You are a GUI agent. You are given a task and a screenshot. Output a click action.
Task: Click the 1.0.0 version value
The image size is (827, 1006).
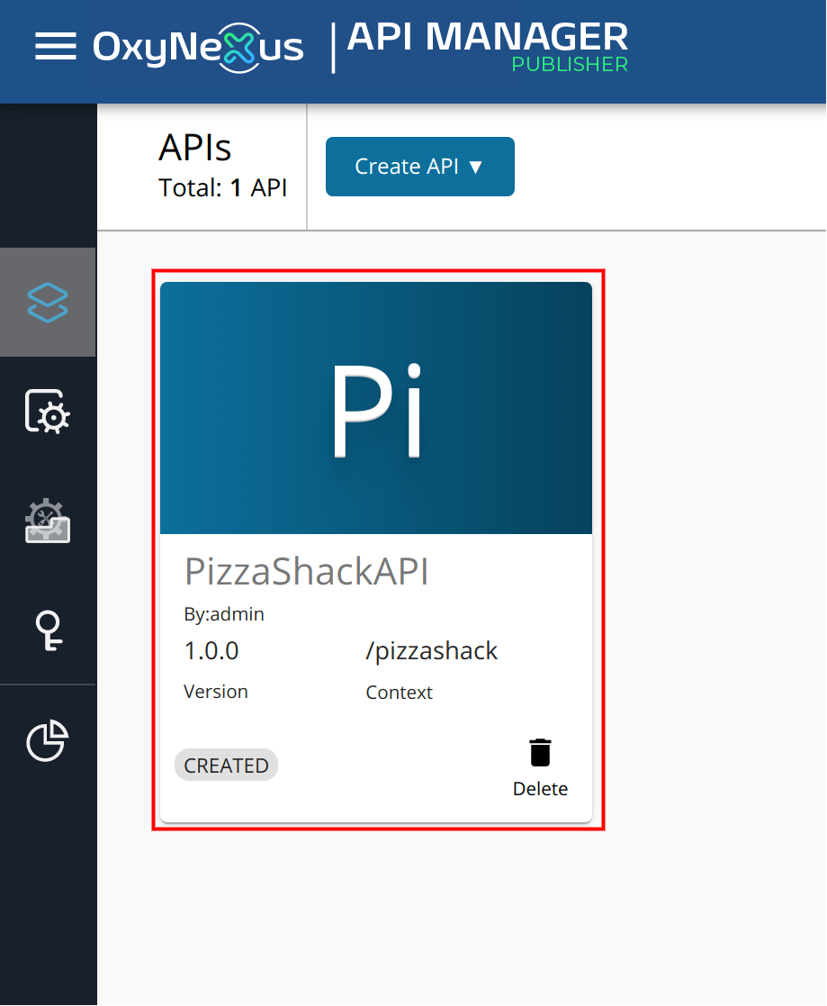[x=211, y=650]
